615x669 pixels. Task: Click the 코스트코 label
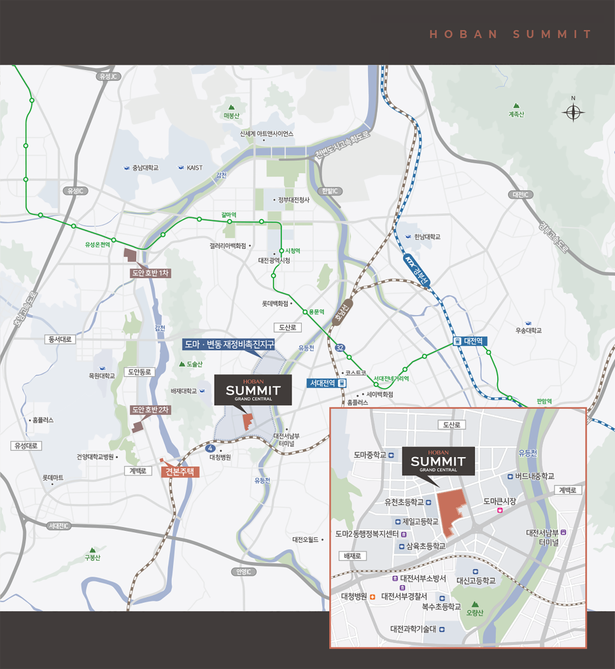point(356,372)
